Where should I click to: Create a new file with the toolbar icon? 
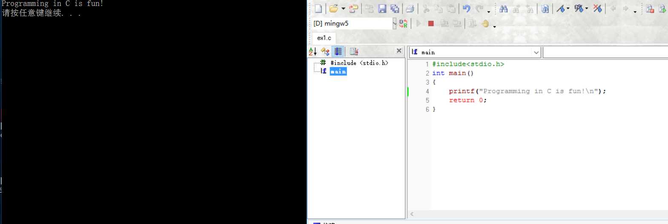pyautogui.click(x=318, y=9)
